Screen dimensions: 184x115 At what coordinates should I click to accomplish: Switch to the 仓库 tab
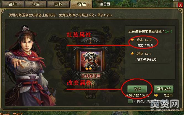pos(36,4)
